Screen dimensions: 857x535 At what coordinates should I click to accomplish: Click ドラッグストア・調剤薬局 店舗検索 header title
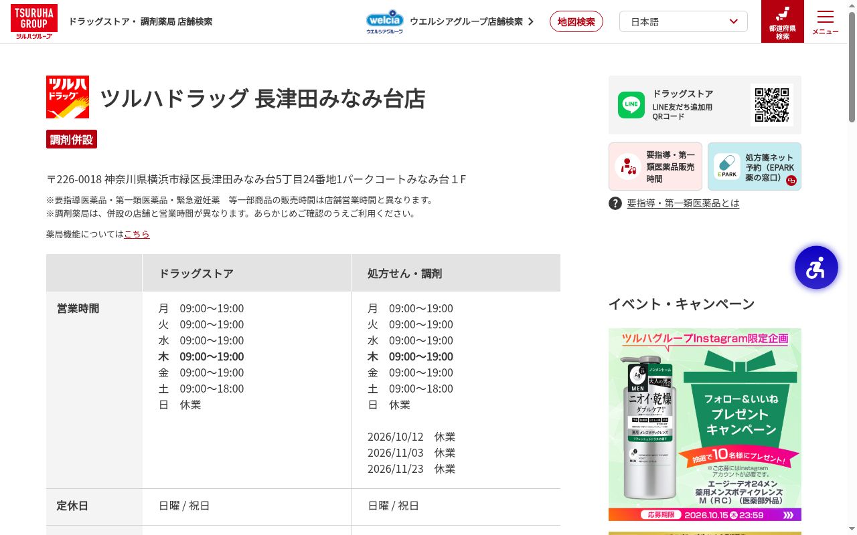coord(141,21)
